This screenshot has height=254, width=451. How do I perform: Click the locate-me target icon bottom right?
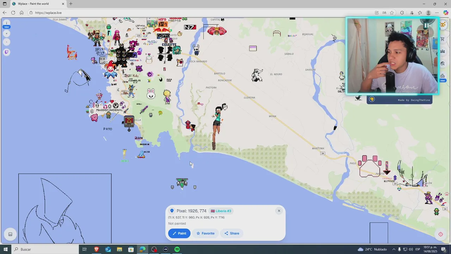[440, 234]
